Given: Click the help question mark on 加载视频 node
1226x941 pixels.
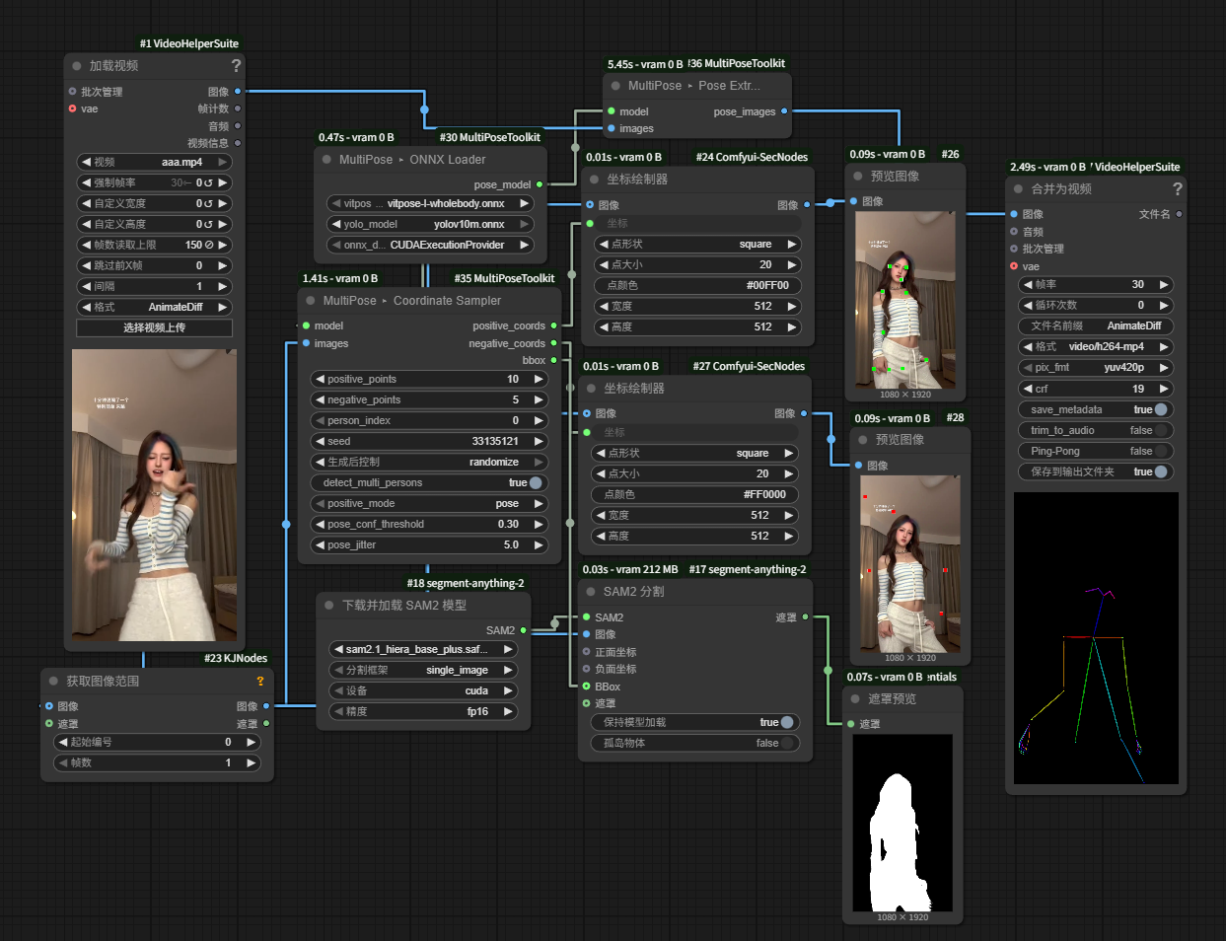Looking at the screenshot, I should click(x=236, y=66).
